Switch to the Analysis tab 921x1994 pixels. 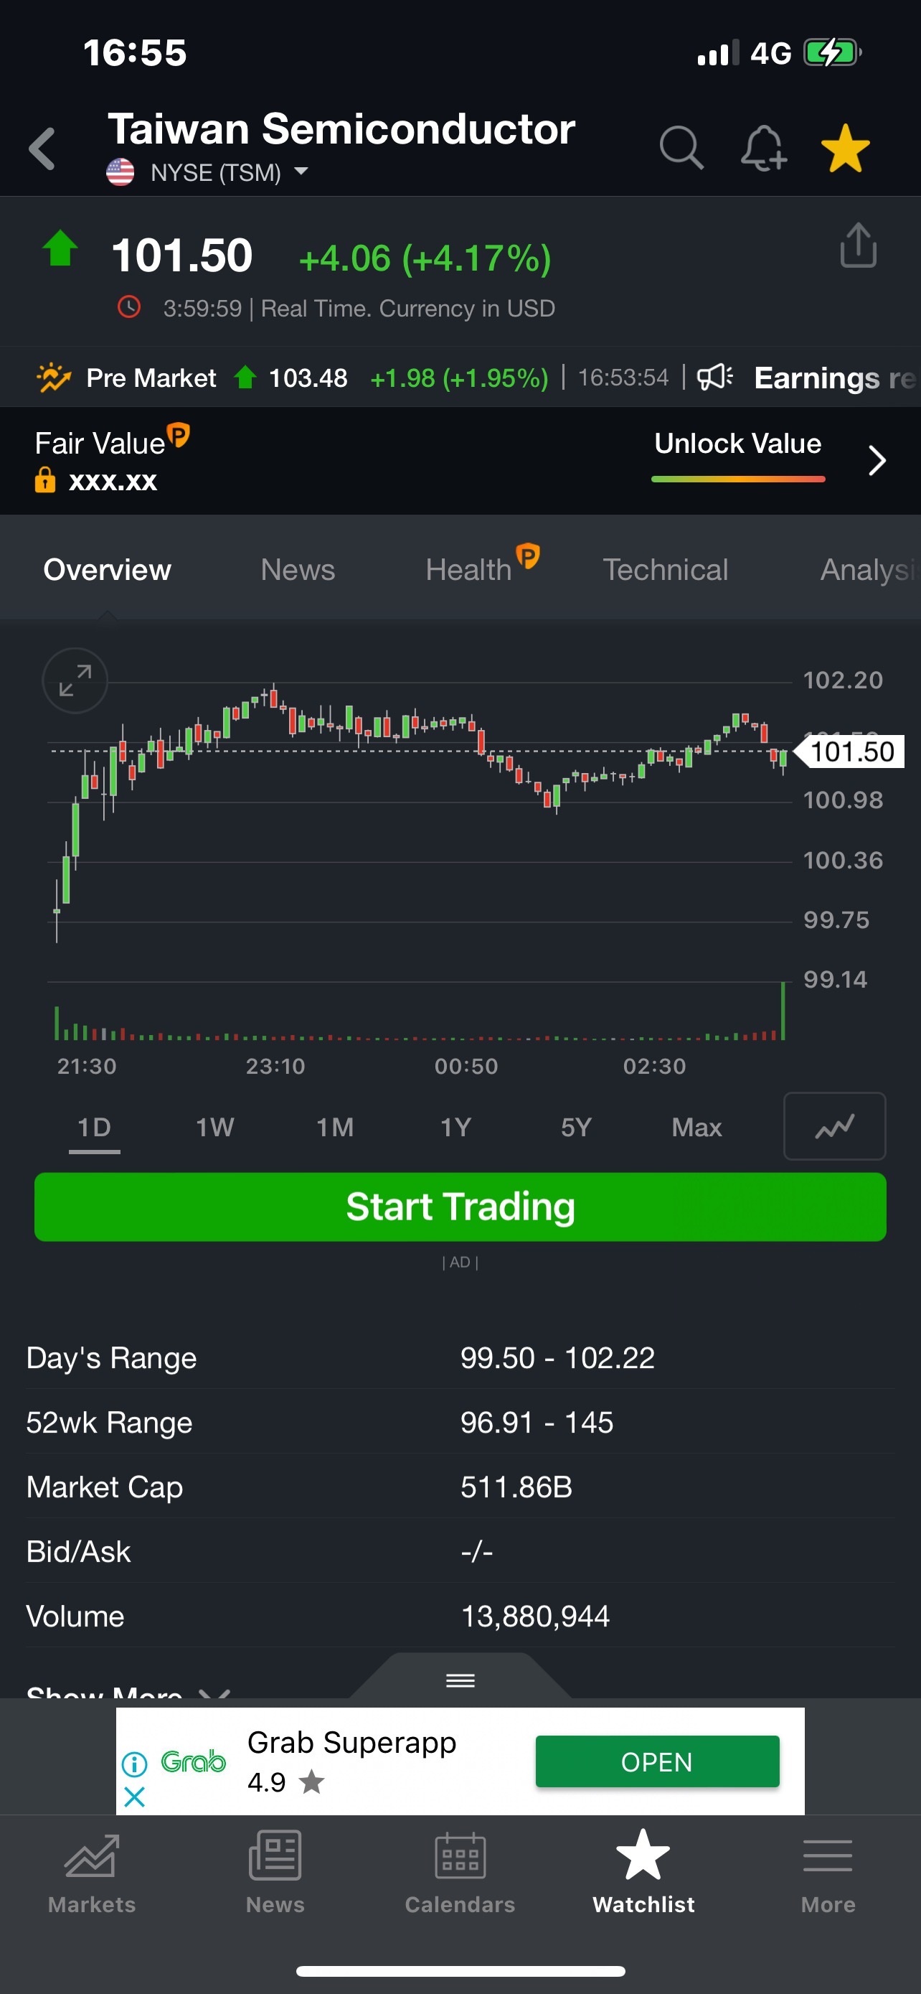point(869,570)
